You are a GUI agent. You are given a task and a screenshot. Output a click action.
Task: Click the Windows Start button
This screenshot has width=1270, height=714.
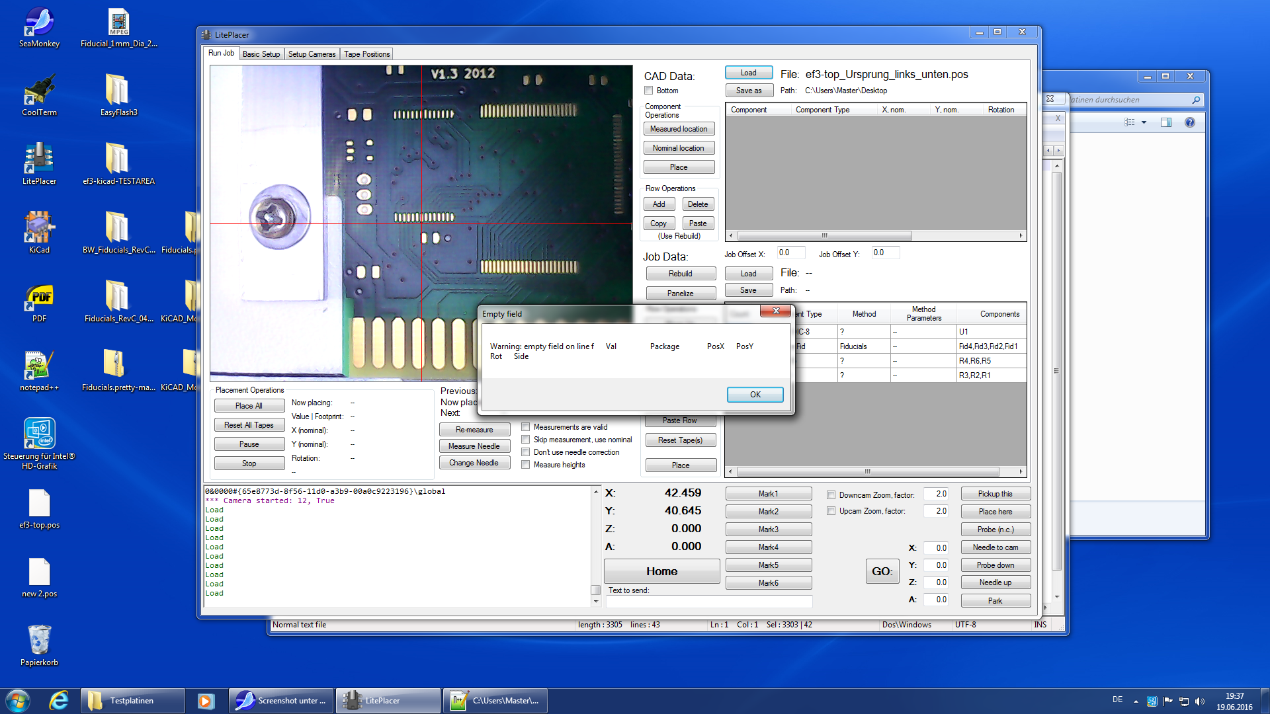pyautogui.click(x=18, y=701)
